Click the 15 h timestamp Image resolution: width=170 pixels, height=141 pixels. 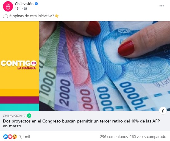(x=18, y=8)
